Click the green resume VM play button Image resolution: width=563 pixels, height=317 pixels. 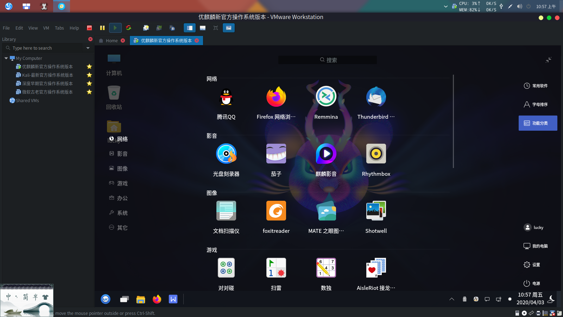[115, 28]
